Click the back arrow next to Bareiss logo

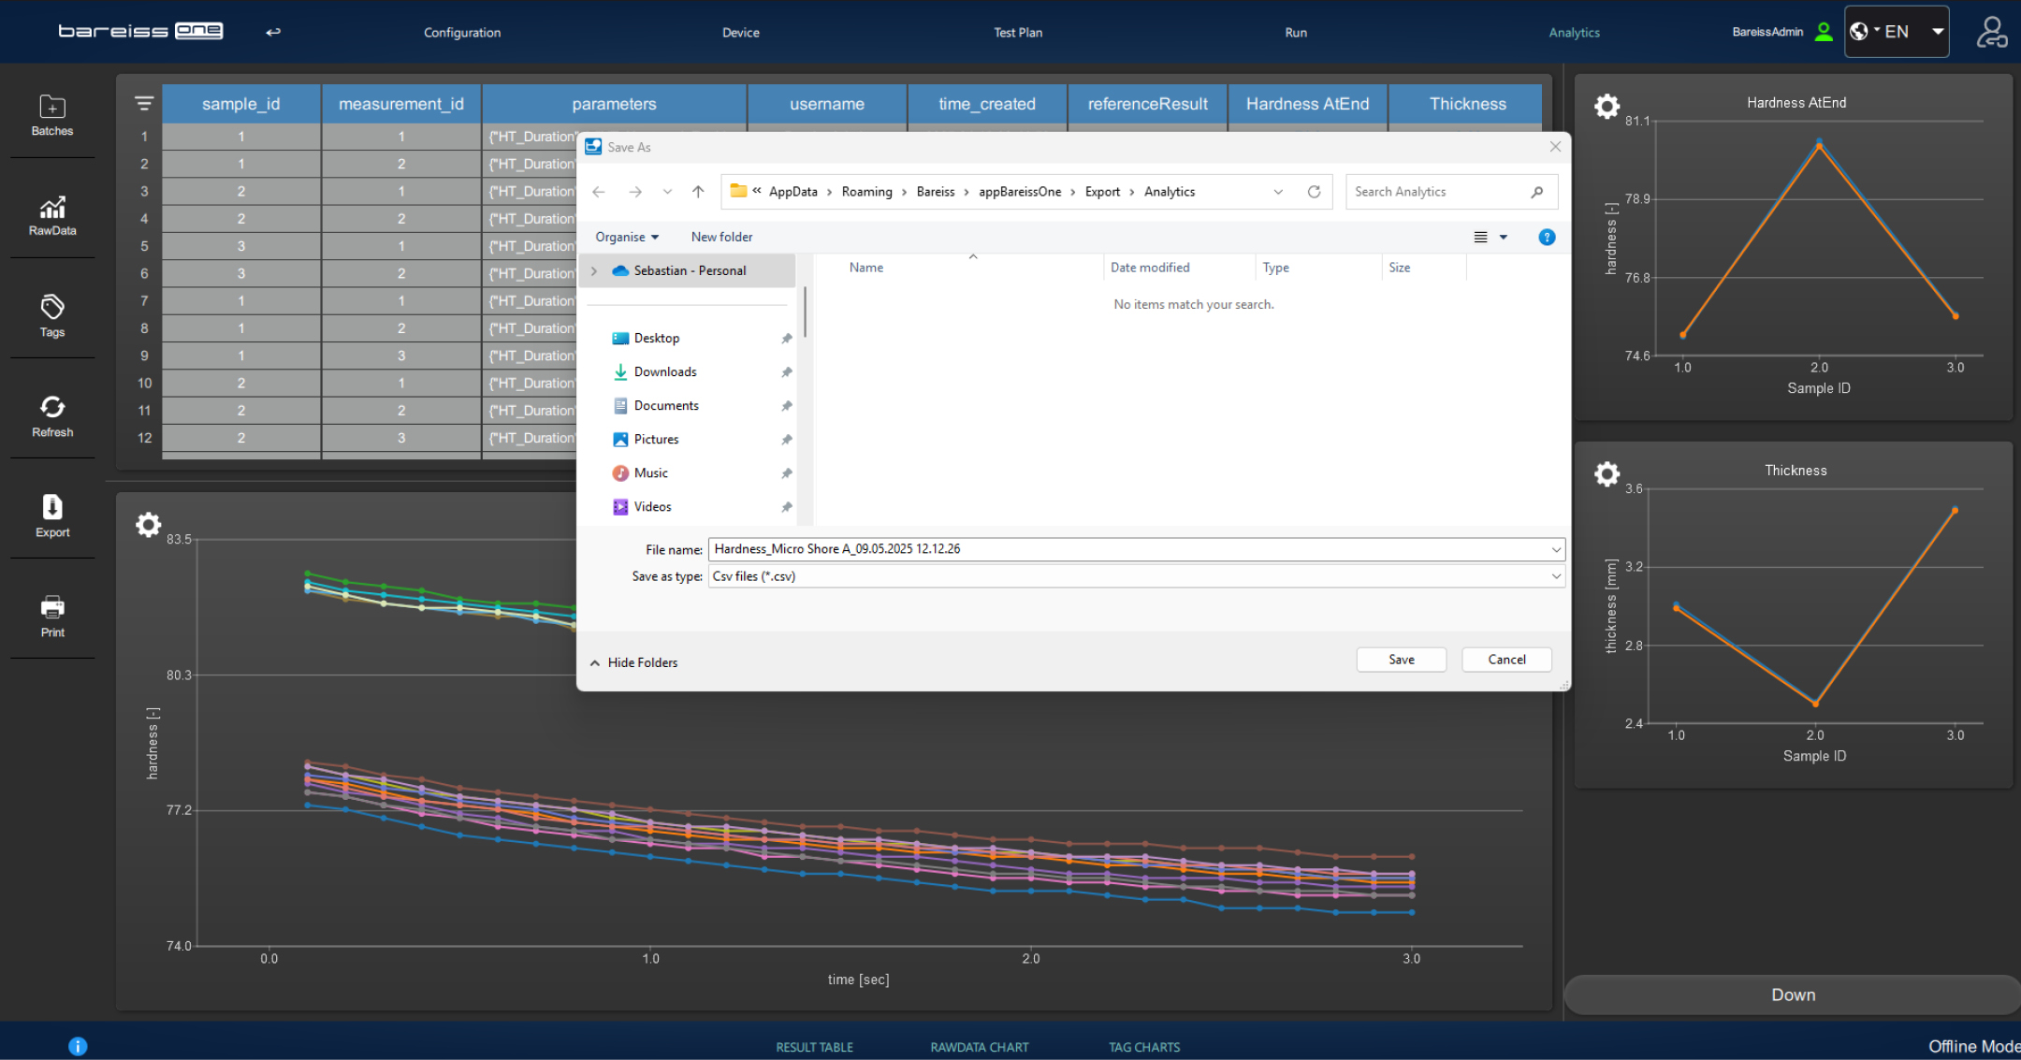click(272, 32)
